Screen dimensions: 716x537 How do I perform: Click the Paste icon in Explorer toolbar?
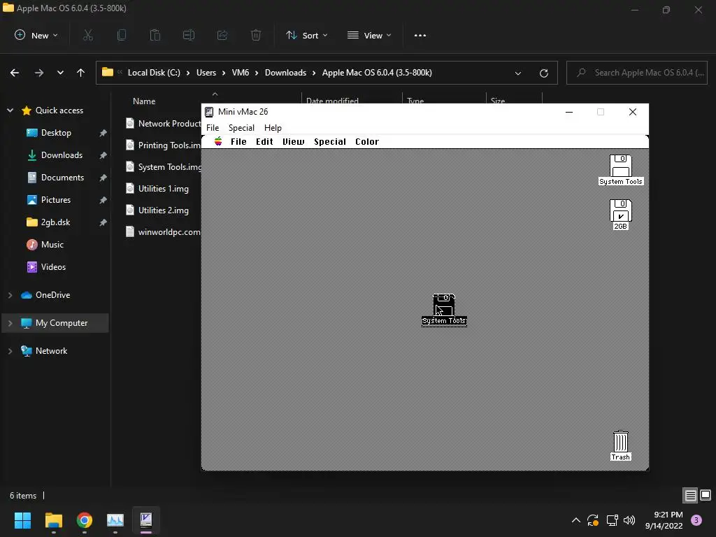(x=155, y=35)
